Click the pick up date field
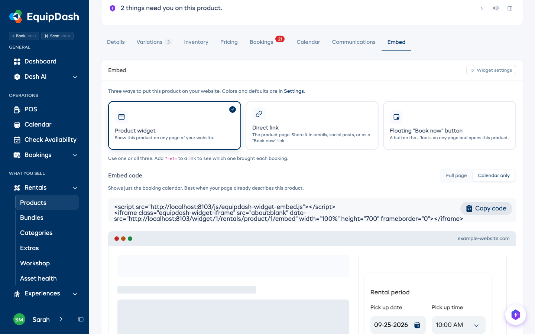This screenshot has width=535, height=334. click(x=398, y=325)
